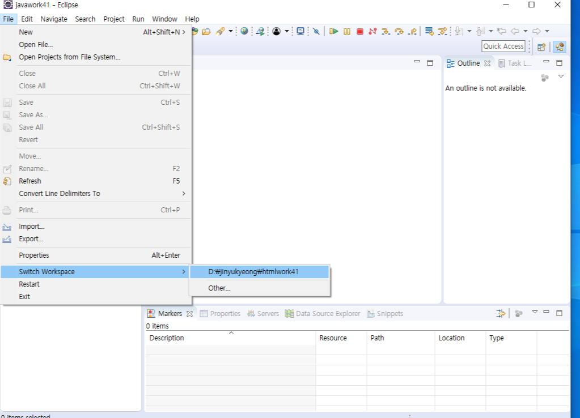Minimize the Markers panel

pos(546,312)
